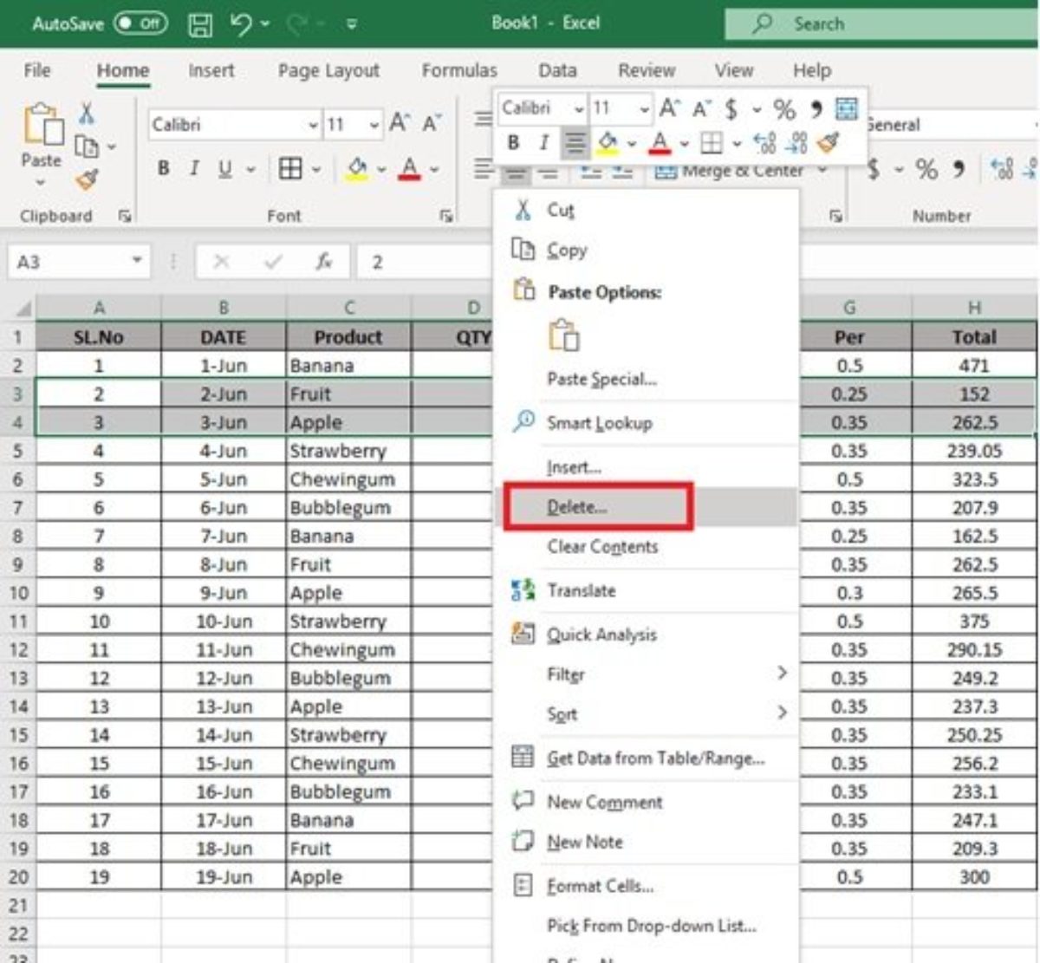Click the Search box in the title bar
The height and width of the screenshot is (963, 1040).
click(881, 24)
